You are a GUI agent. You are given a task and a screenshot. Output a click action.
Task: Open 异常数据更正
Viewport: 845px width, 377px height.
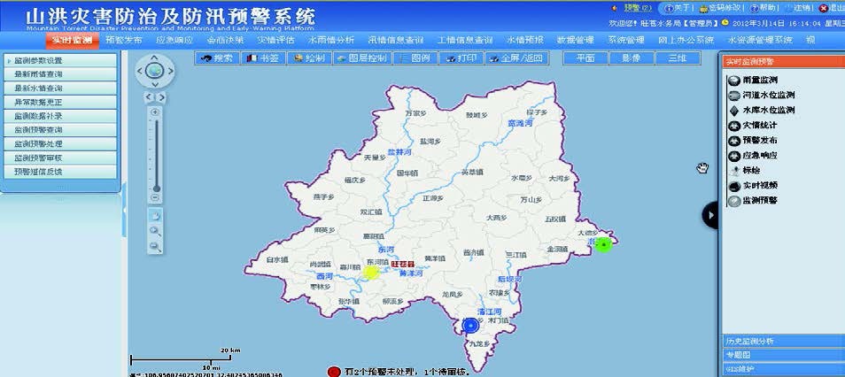click(60, 102)
